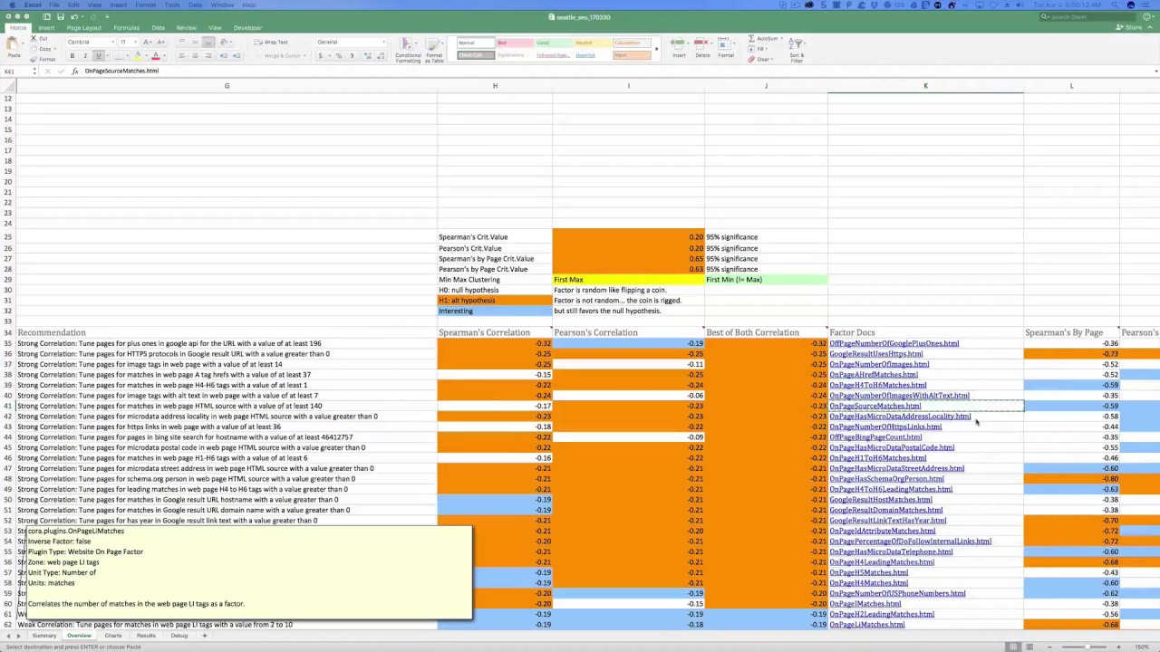
Task: Click the Undo arrow icon
Action: coord(75,16)
